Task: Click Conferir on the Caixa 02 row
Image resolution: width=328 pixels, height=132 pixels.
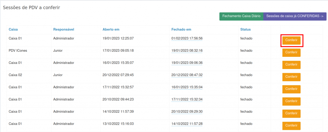Action: tap(291, 77)
